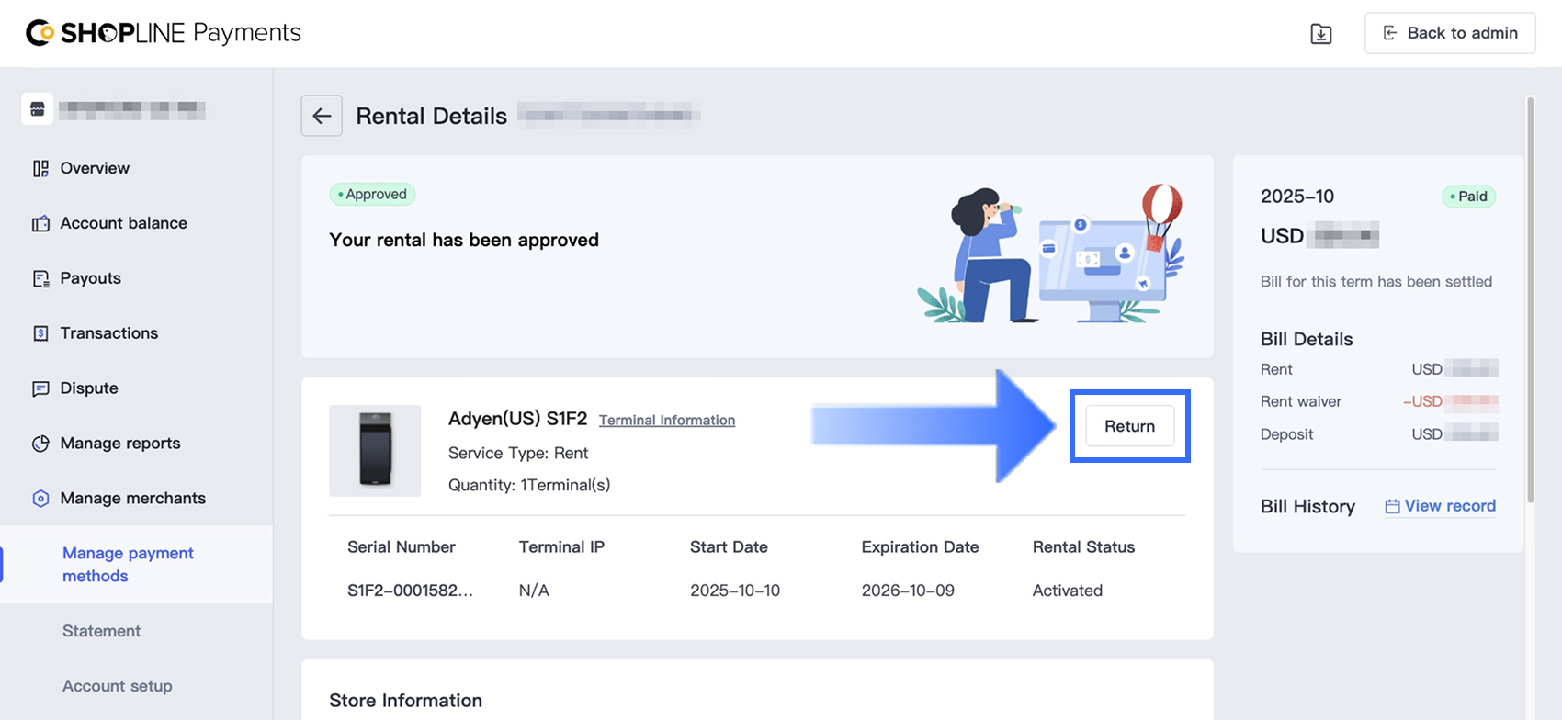Screen dimensions: 1562x720
Task: Click the SHOPLINE Payments logo
Action: pos(164,33)
